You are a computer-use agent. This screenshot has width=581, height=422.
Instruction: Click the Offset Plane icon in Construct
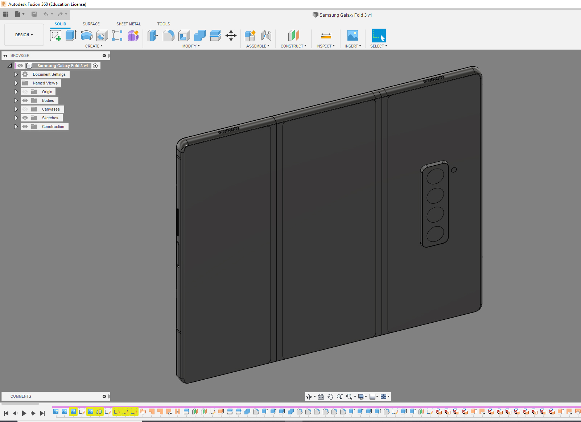pos(293,36)
